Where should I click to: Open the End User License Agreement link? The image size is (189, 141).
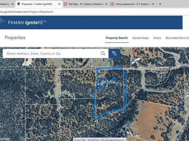(113, 140)
